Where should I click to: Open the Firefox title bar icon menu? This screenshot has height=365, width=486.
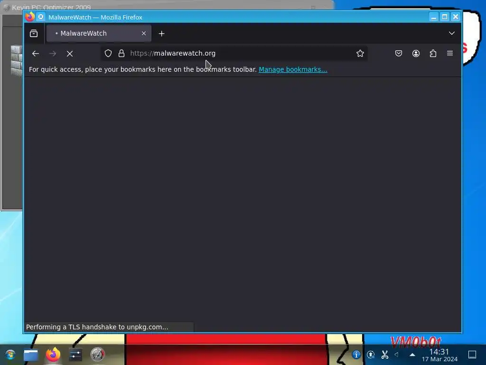click(x=30, y=17)
